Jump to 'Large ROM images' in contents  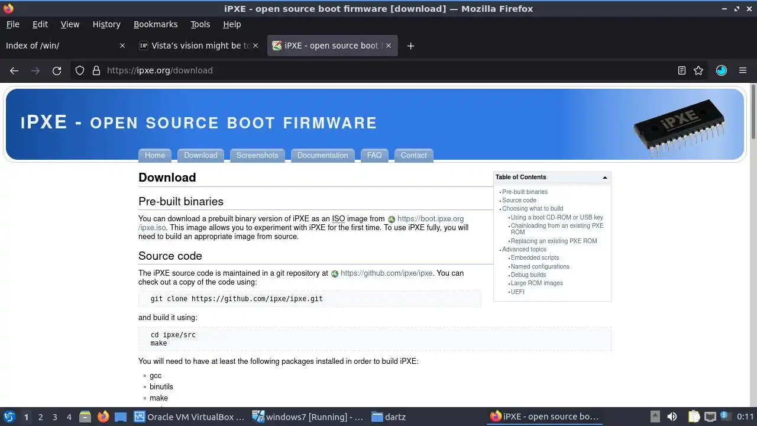click(x=536, y=283)
